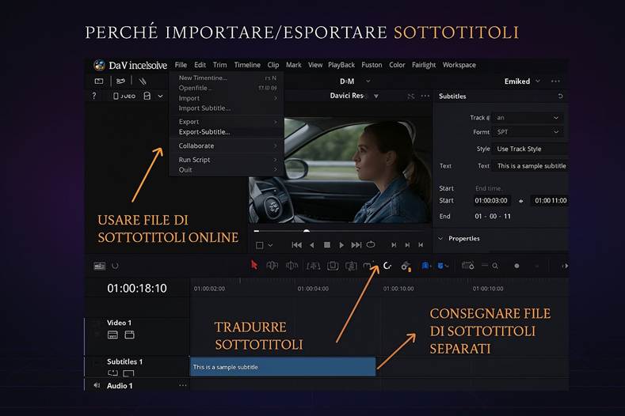The width and height of the screenshot is (625, 416).
Task: Select the trim edit tool icon
Action: (x=272, y=265)
